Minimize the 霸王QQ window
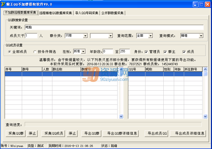The height and width of the screenshot is (149, 212). (195, 4)
